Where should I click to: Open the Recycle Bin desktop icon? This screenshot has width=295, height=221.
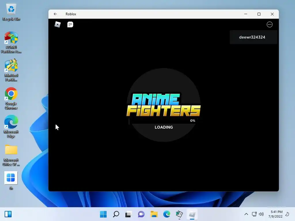point(11,12)
